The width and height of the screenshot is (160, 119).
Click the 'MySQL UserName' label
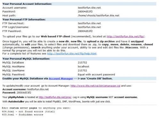click(x=13, y=71)
